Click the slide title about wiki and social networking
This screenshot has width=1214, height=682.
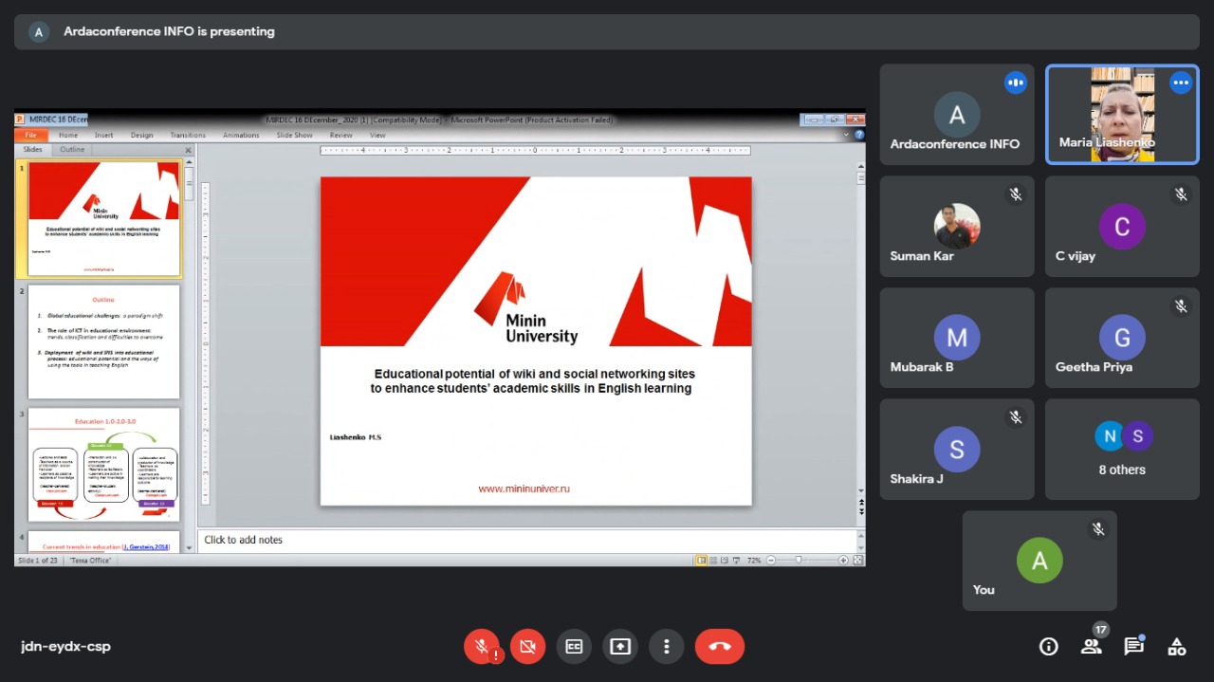pos(533,381)
